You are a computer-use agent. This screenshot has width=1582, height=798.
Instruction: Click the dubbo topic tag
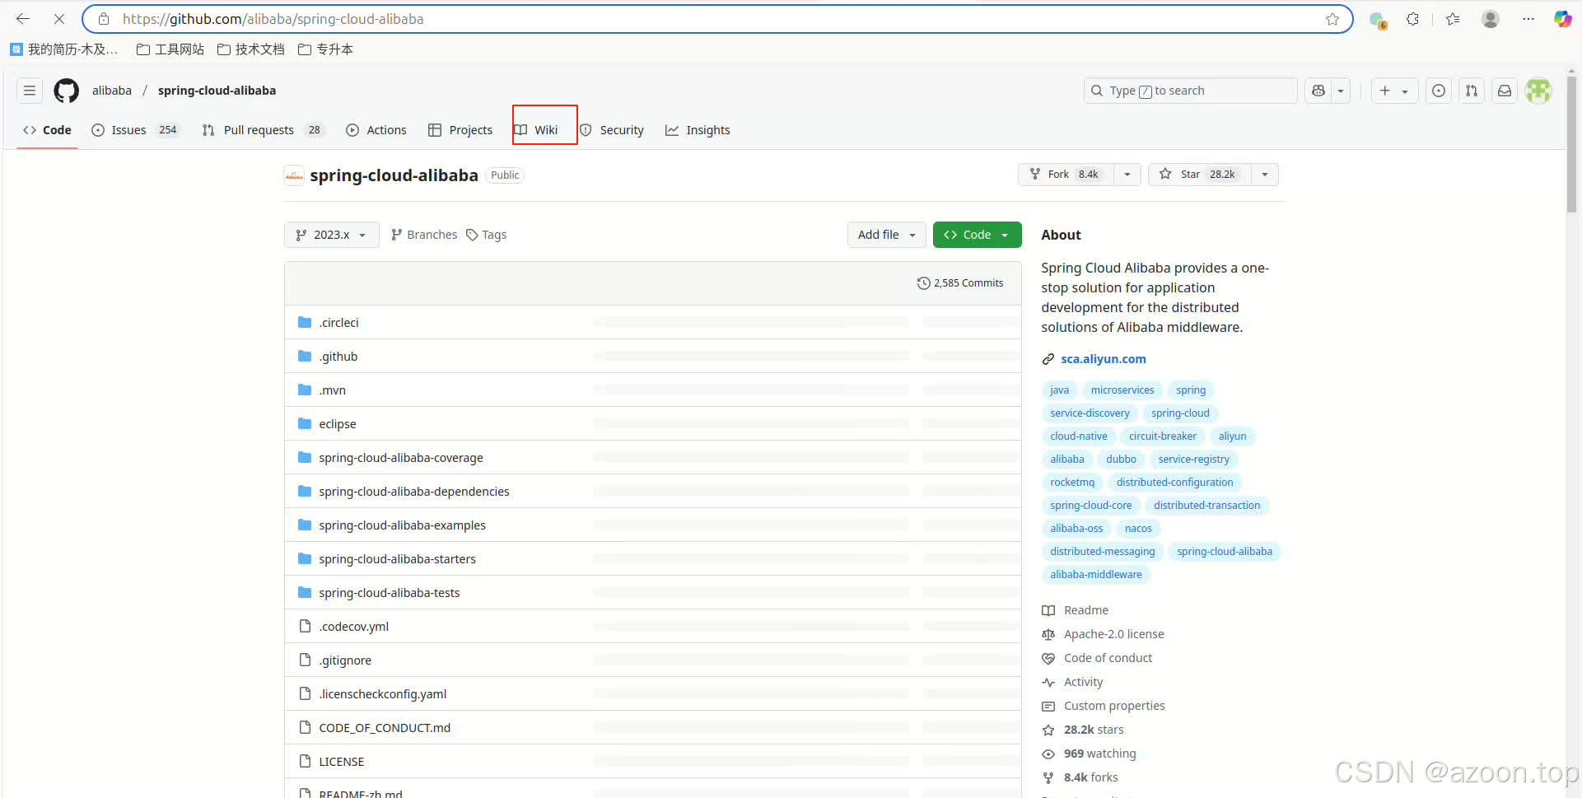pos(1121,460)
